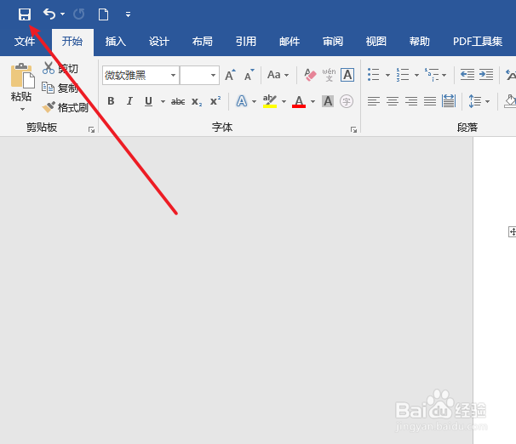Click the enclosed character 字 icon
The image size is (516, 444).
pos(347,101)
